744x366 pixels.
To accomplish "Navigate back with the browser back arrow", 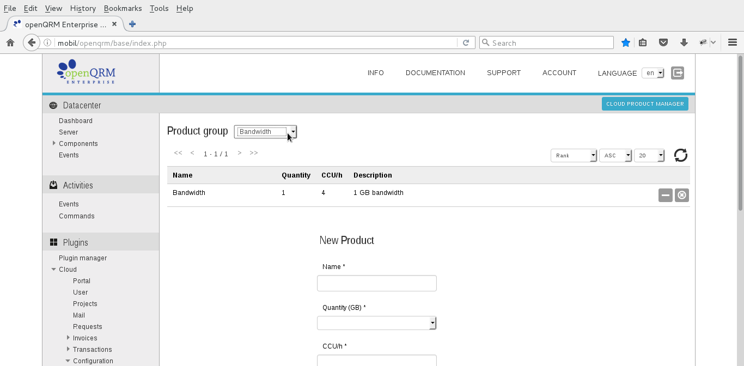I will [32, 42].
